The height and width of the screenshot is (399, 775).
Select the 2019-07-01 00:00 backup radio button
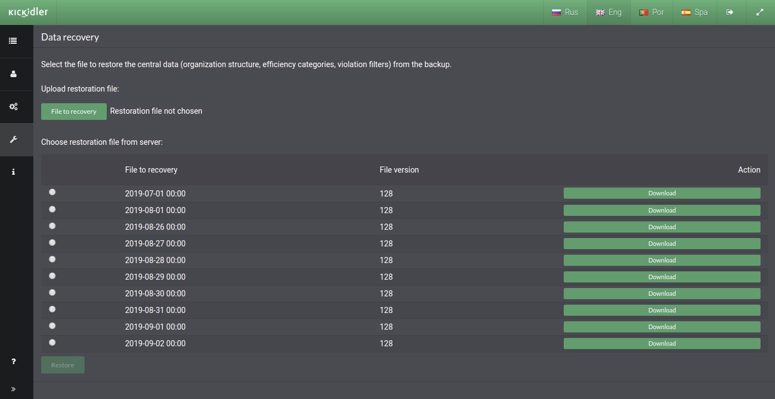pyautogui.click(x=52, y=192)
